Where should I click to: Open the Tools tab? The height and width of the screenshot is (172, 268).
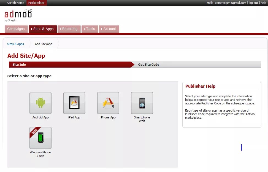pos(90,29)
